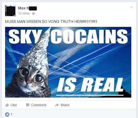Click the IS REAL text in meme
138x118 pixels.
coord(90,85)
